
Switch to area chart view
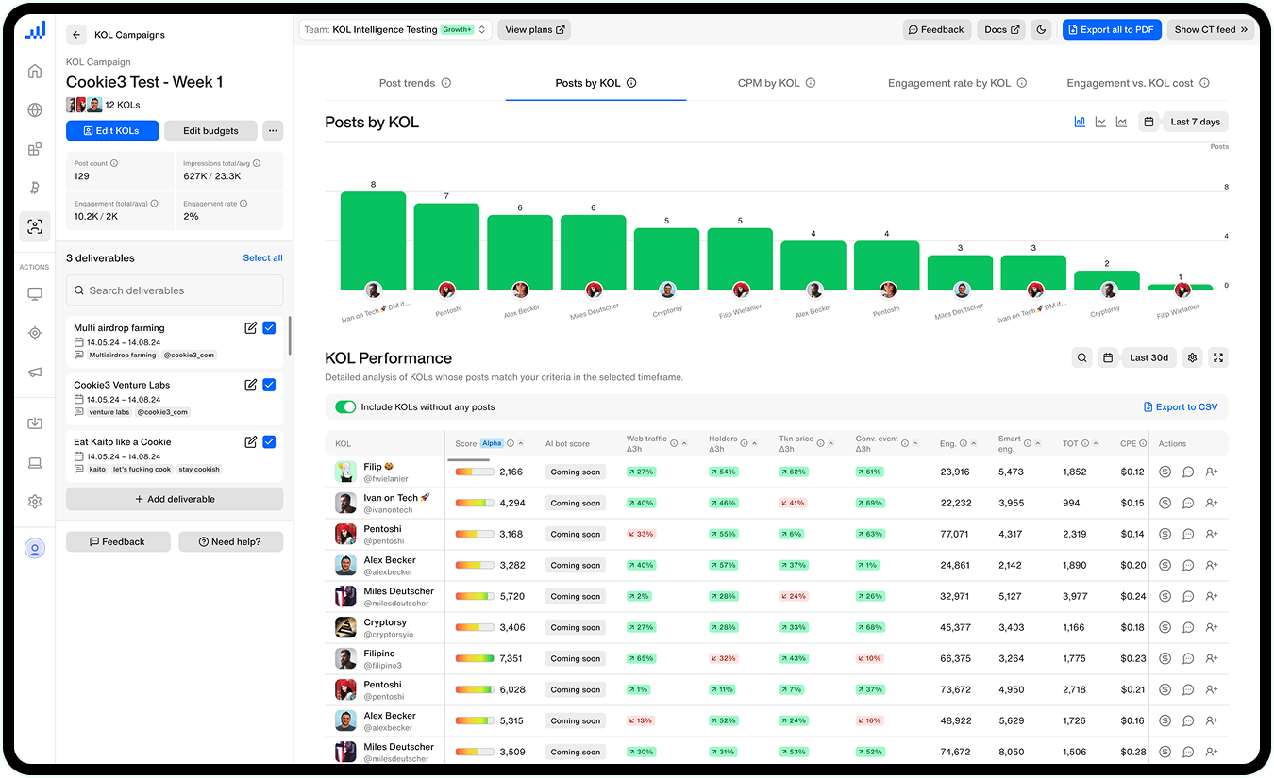pyautogui.click(x=1121, y=122)
